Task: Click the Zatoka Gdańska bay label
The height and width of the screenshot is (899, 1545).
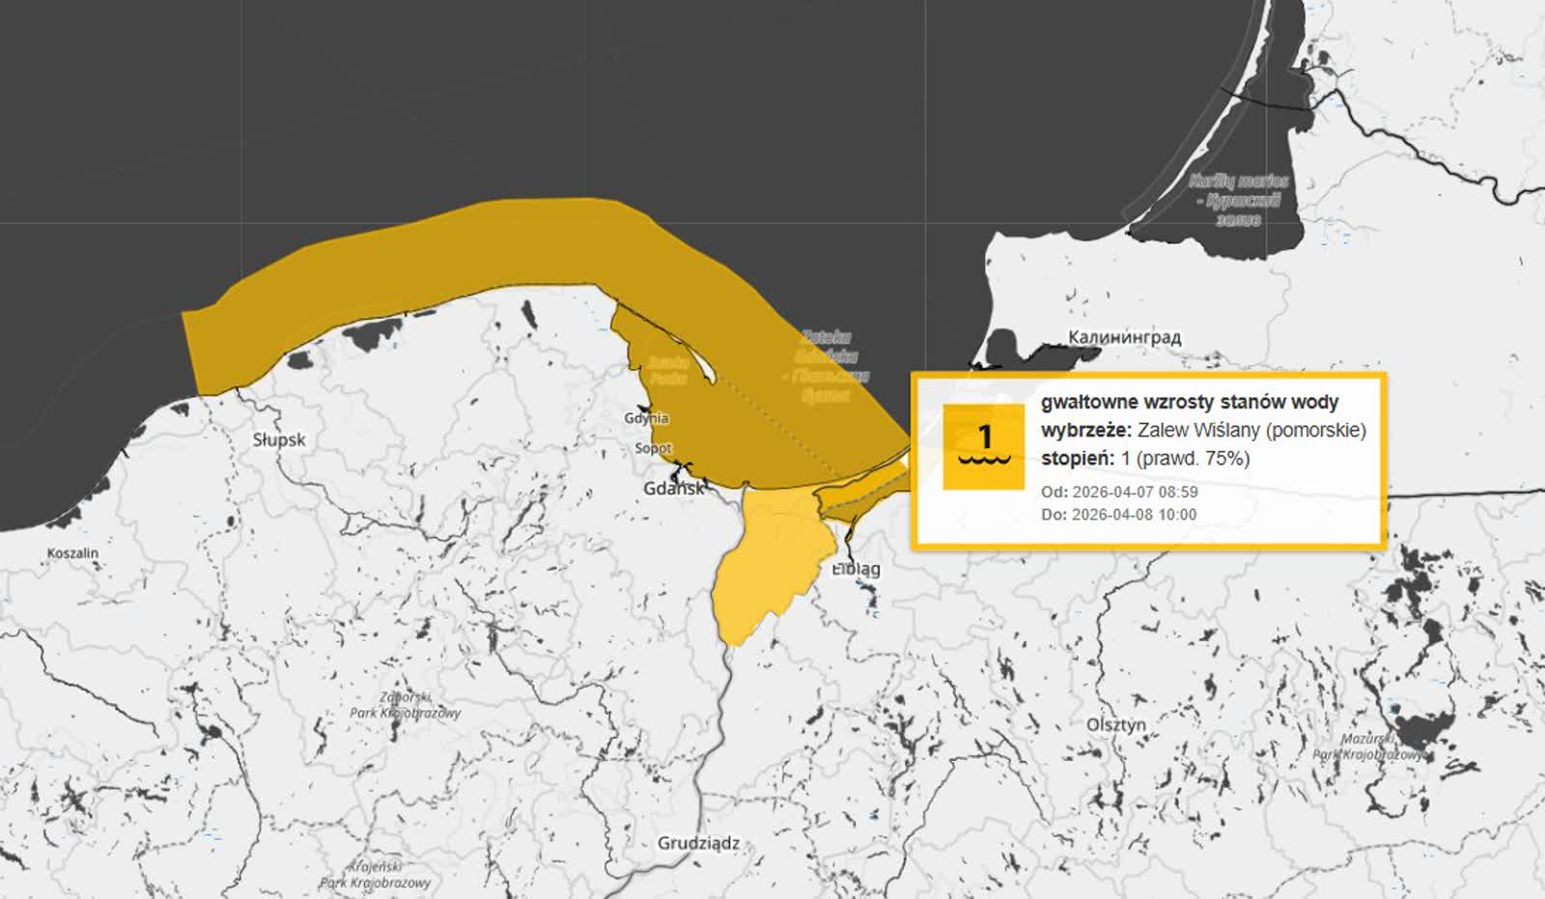Action: click(x=826, y=366)
